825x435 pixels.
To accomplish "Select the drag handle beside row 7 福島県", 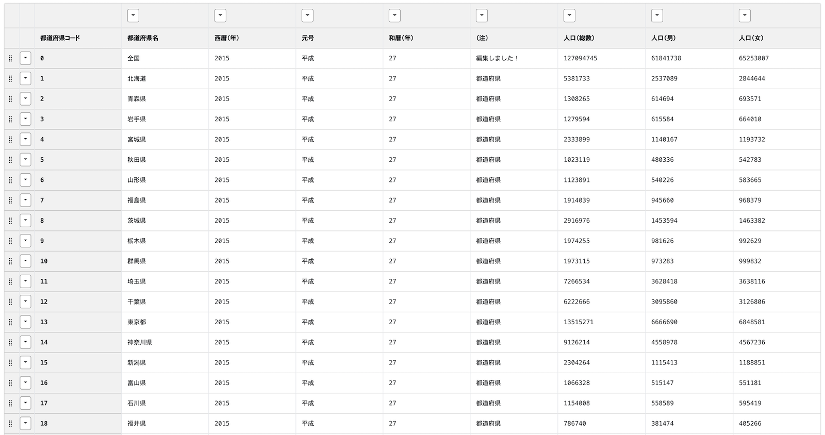I will point(10,200).
